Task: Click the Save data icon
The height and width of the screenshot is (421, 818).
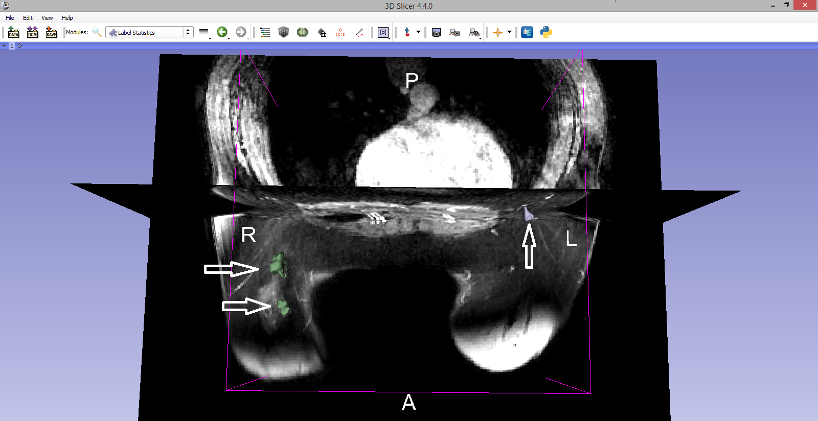Action: (x=51, y=32)
